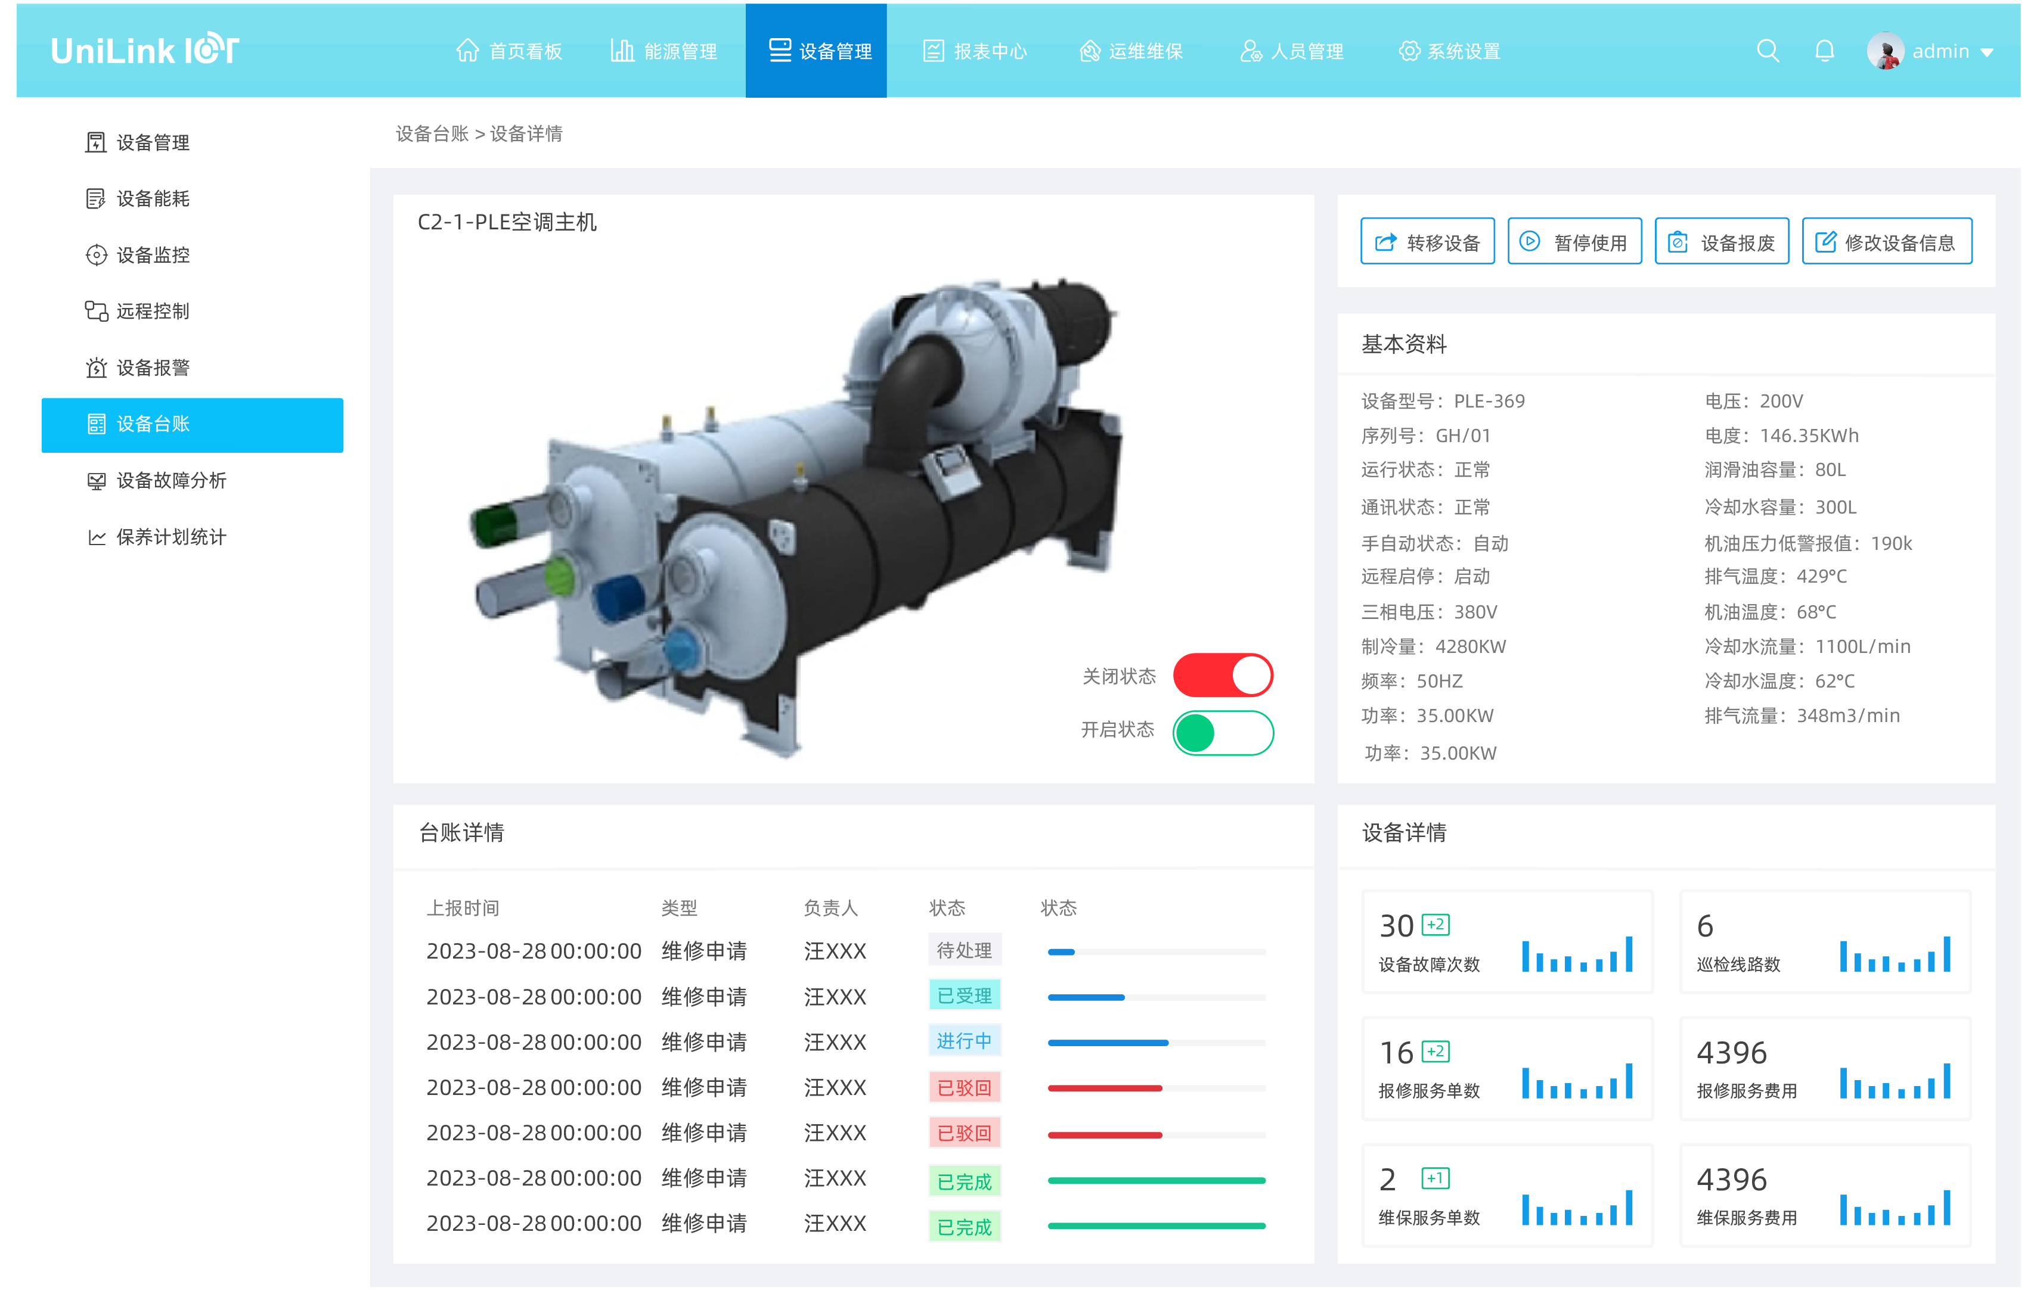Viewport: 2037px width, 1291px height.
Task: Click the 巡检线路数 bar chart
Action: tap(1895, 954)
